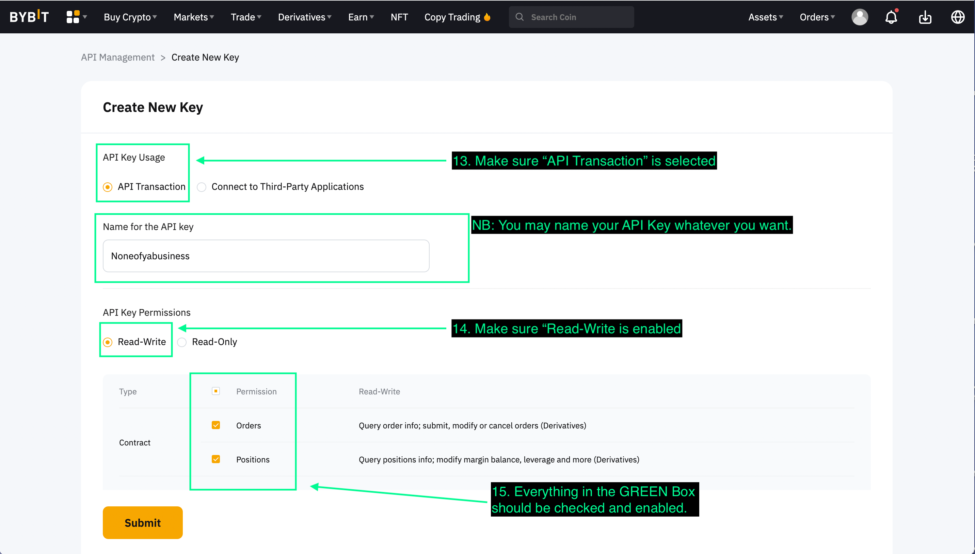Expand the Buy Crypto dropdown
This screenshot has width=975, height=554.
click(x=130, y=17)
